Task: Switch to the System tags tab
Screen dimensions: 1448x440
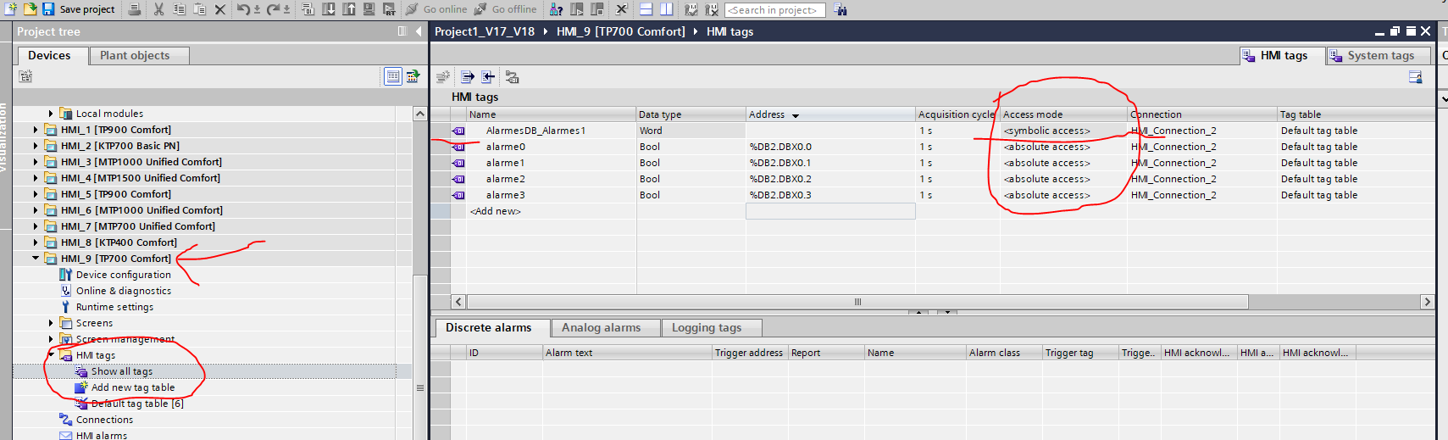Action: 1380,55
